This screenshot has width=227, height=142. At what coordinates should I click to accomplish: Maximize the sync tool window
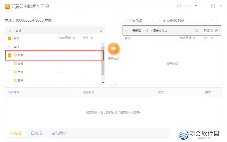[213, 6]
